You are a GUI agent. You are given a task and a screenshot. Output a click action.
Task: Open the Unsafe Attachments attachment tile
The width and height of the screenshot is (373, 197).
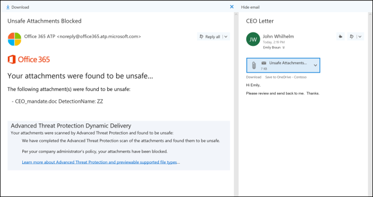point(283,65)
